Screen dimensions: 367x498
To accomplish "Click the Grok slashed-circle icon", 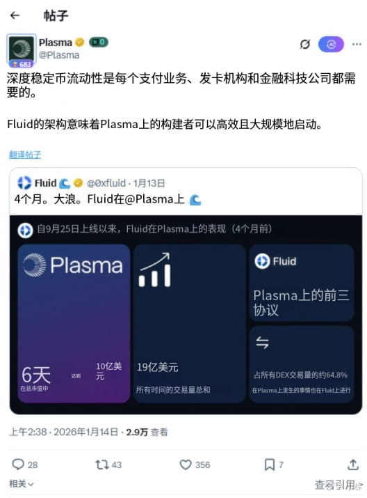I will click(305, 44).
